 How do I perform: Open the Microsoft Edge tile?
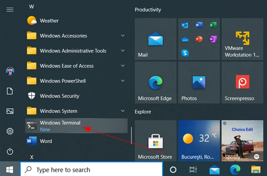point(156,82)
